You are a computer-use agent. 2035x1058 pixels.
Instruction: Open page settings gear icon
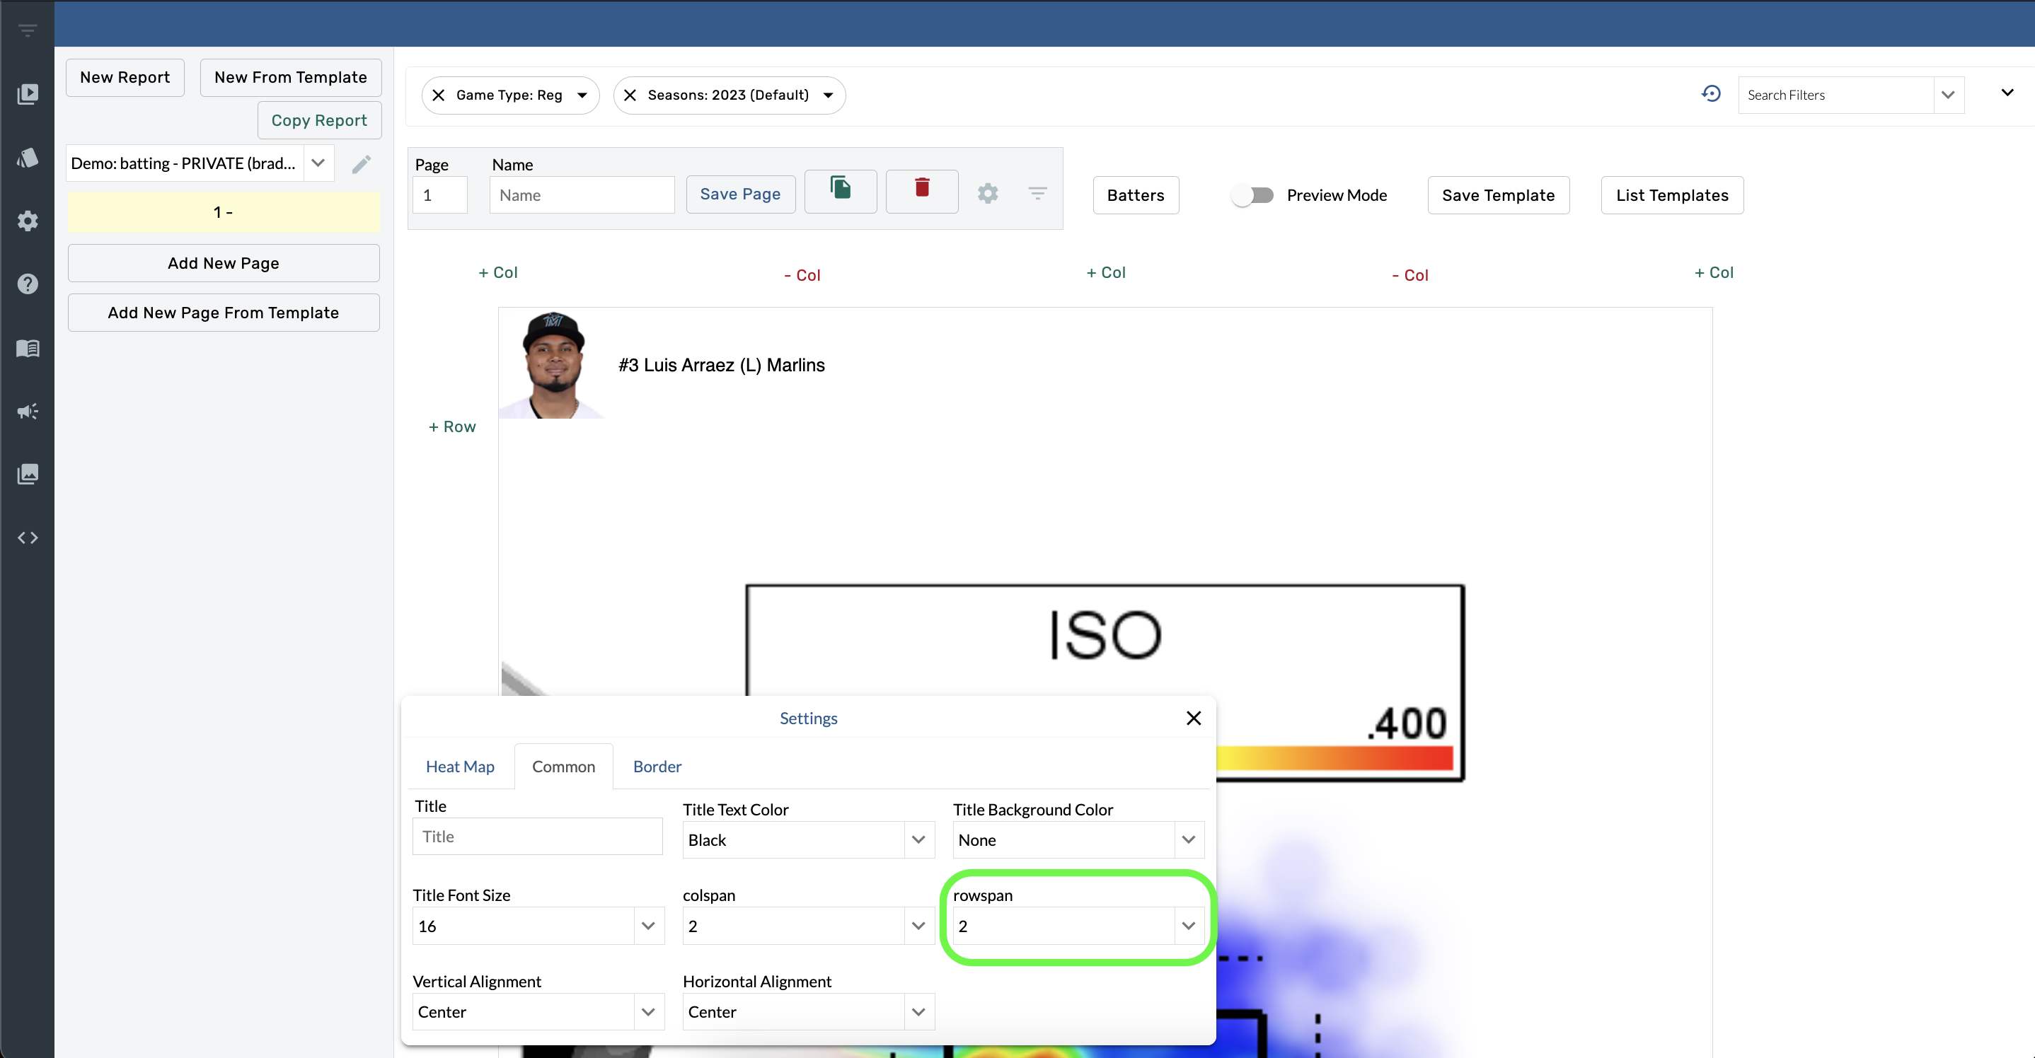click(988, 194)
